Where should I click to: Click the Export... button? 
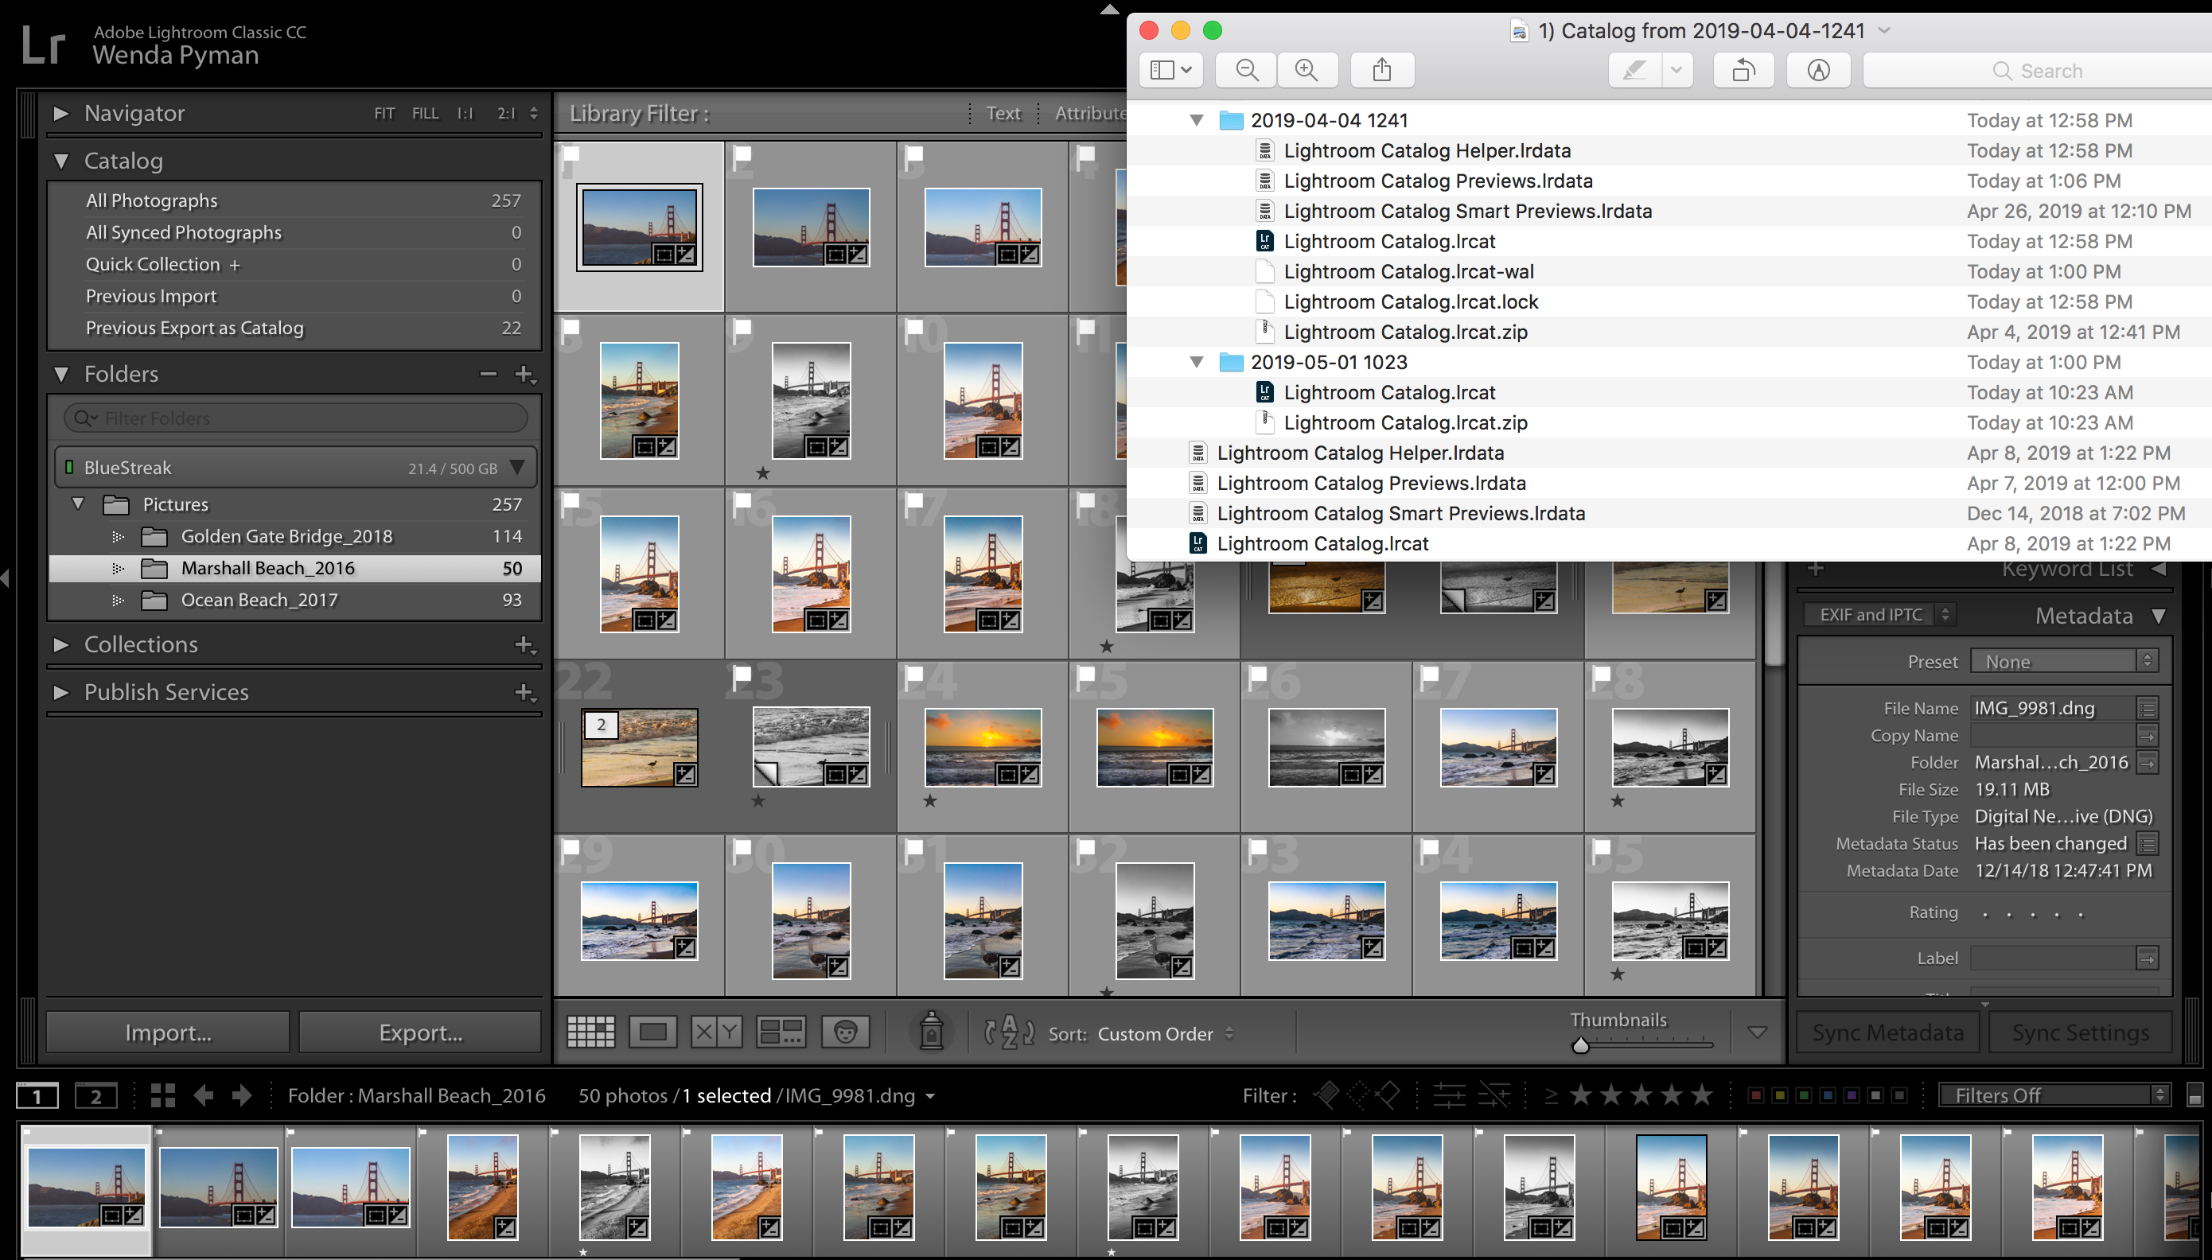click(x=421, y=1032)
